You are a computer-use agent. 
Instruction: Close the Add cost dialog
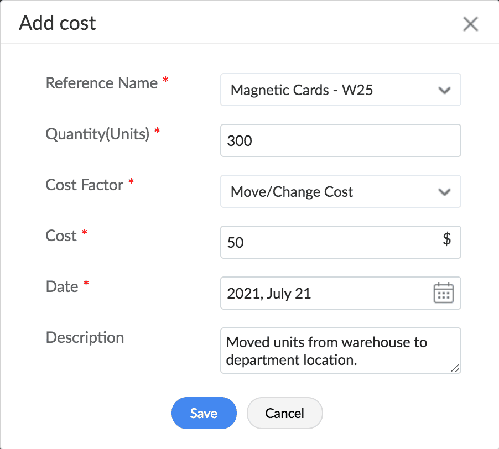pos(470,24)
